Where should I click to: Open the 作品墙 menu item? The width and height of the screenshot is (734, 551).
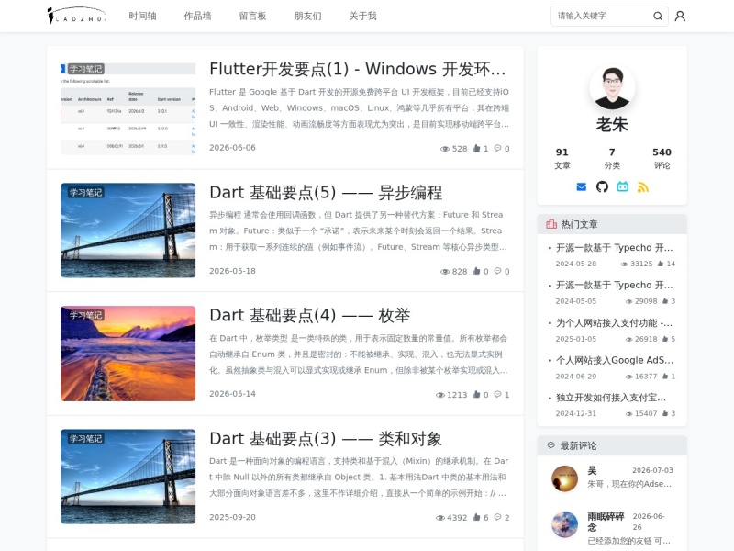[x=197, y=16]
